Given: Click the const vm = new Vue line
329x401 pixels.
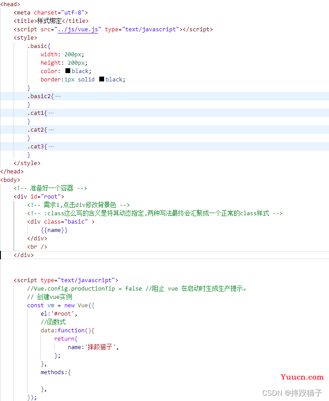Looking at the screenshot, I should pos(61,305).
